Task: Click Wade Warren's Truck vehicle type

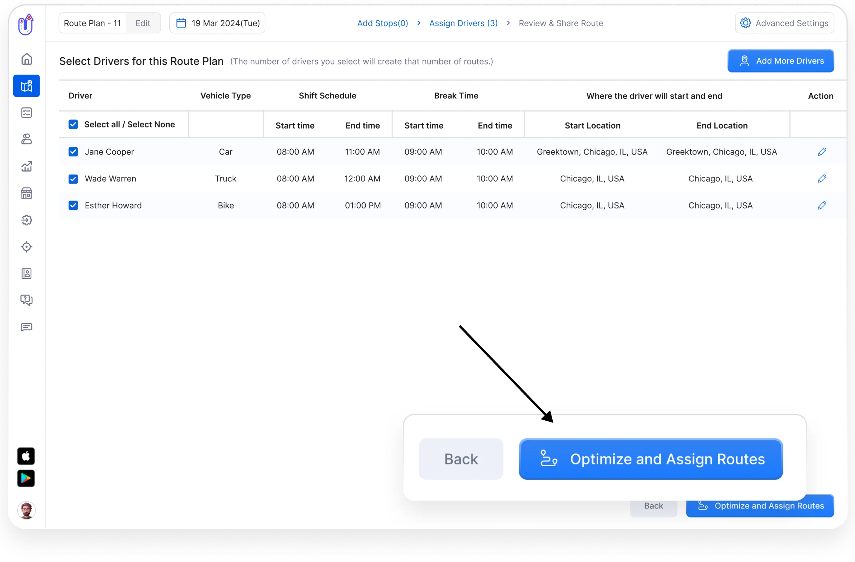Action: pos(225,179)
